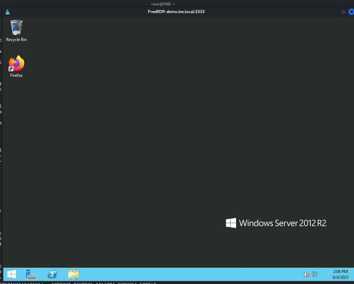Click the "root@INE: ~" terminal title
This screenshot has height=284, width=354.
[163, 4]
